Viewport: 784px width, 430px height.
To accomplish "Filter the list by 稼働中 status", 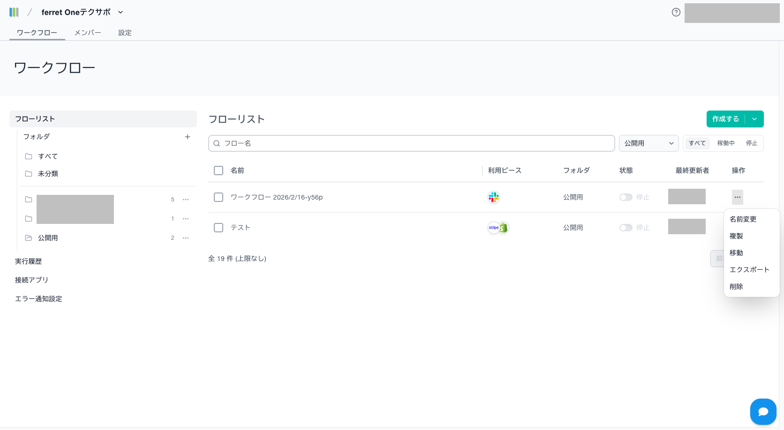I will [725, 143].
